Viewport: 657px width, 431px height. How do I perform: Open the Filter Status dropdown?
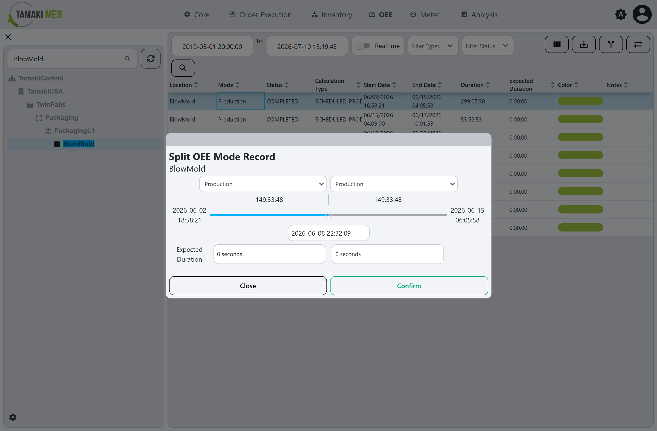click(x=488, y=46)
